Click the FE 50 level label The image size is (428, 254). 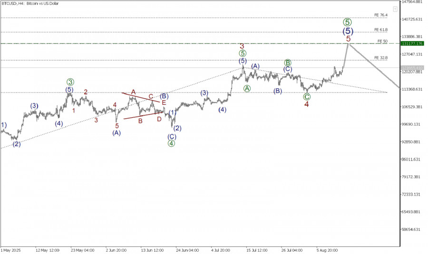point(382,41)
